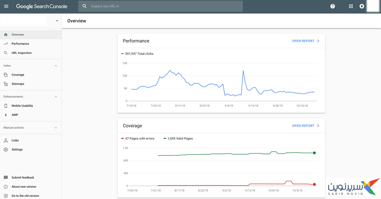Click the Go to old version exit icon

pos(6,196)
